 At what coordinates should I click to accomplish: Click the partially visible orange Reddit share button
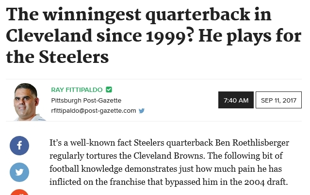coord(19,192)
